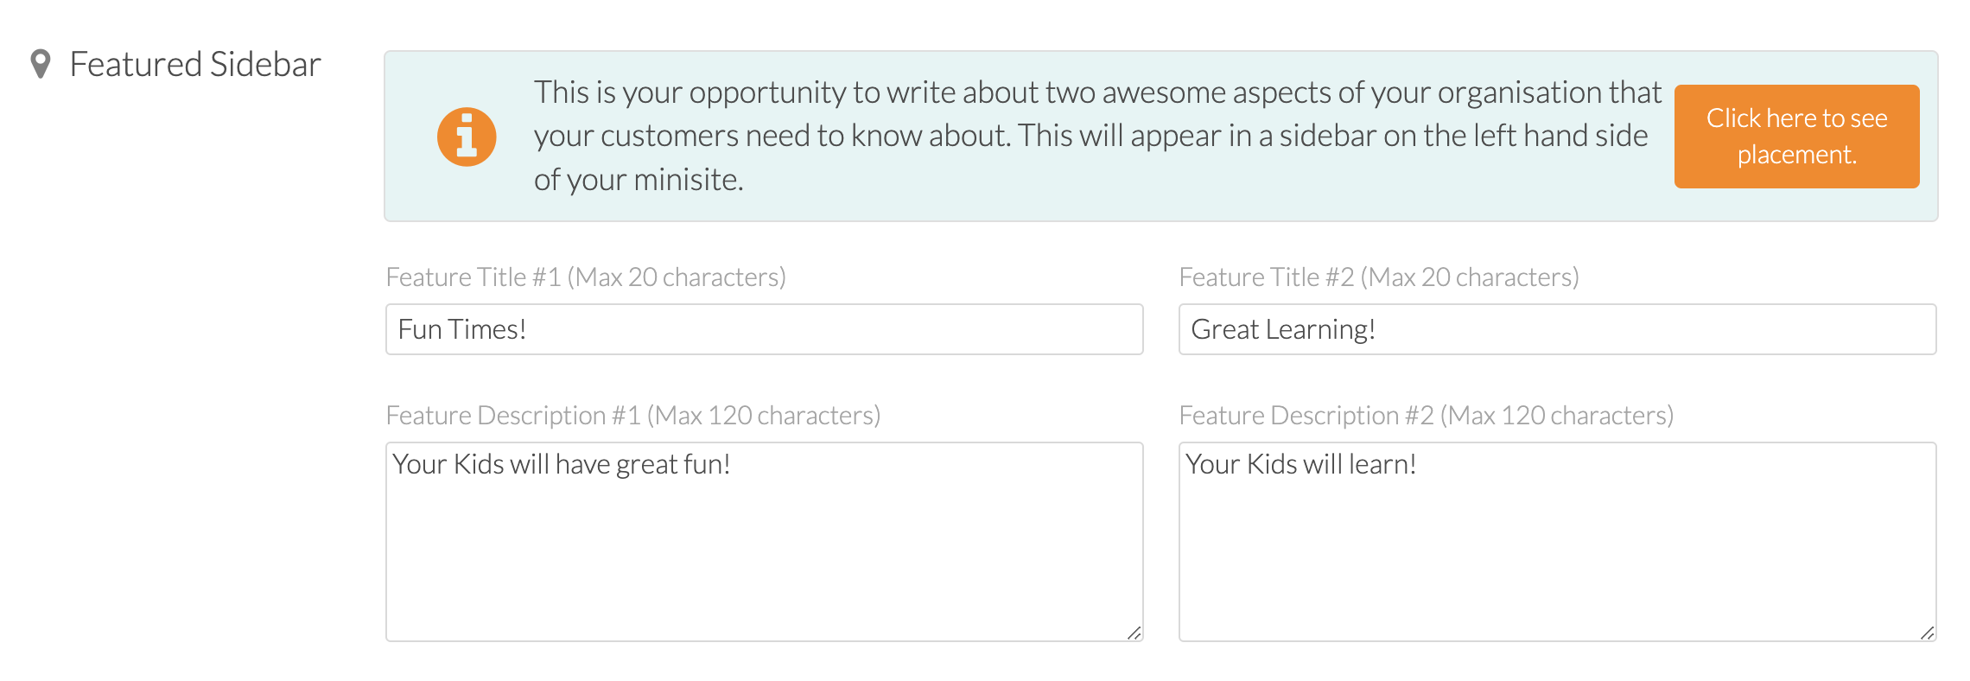This screenshot has height=681, width=1970.
Task: Click the 'Fun Times!' text in title field
Action: (x=462, y=329)
